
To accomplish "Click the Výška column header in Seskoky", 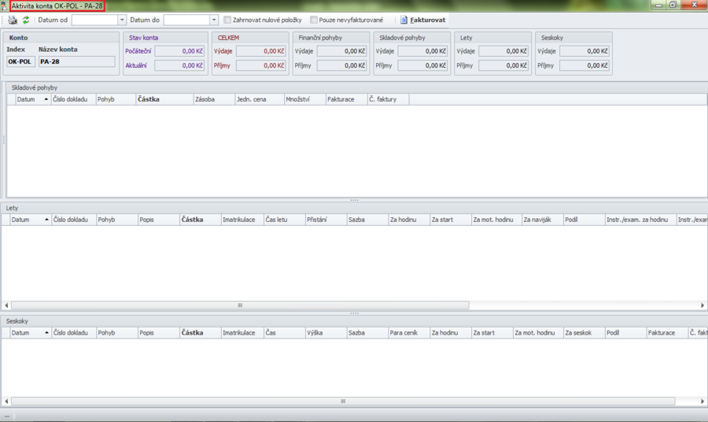I will pos(325,333).
